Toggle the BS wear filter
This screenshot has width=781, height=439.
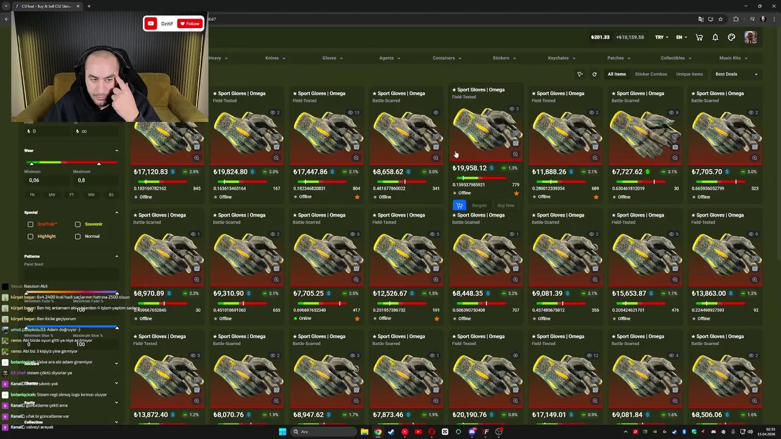coord(110,195)
